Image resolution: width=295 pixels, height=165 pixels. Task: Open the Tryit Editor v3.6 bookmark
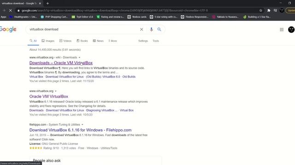coord(83,17)
